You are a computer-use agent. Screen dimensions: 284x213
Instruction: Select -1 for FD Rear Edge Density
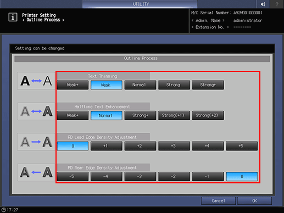pos(208,176)
